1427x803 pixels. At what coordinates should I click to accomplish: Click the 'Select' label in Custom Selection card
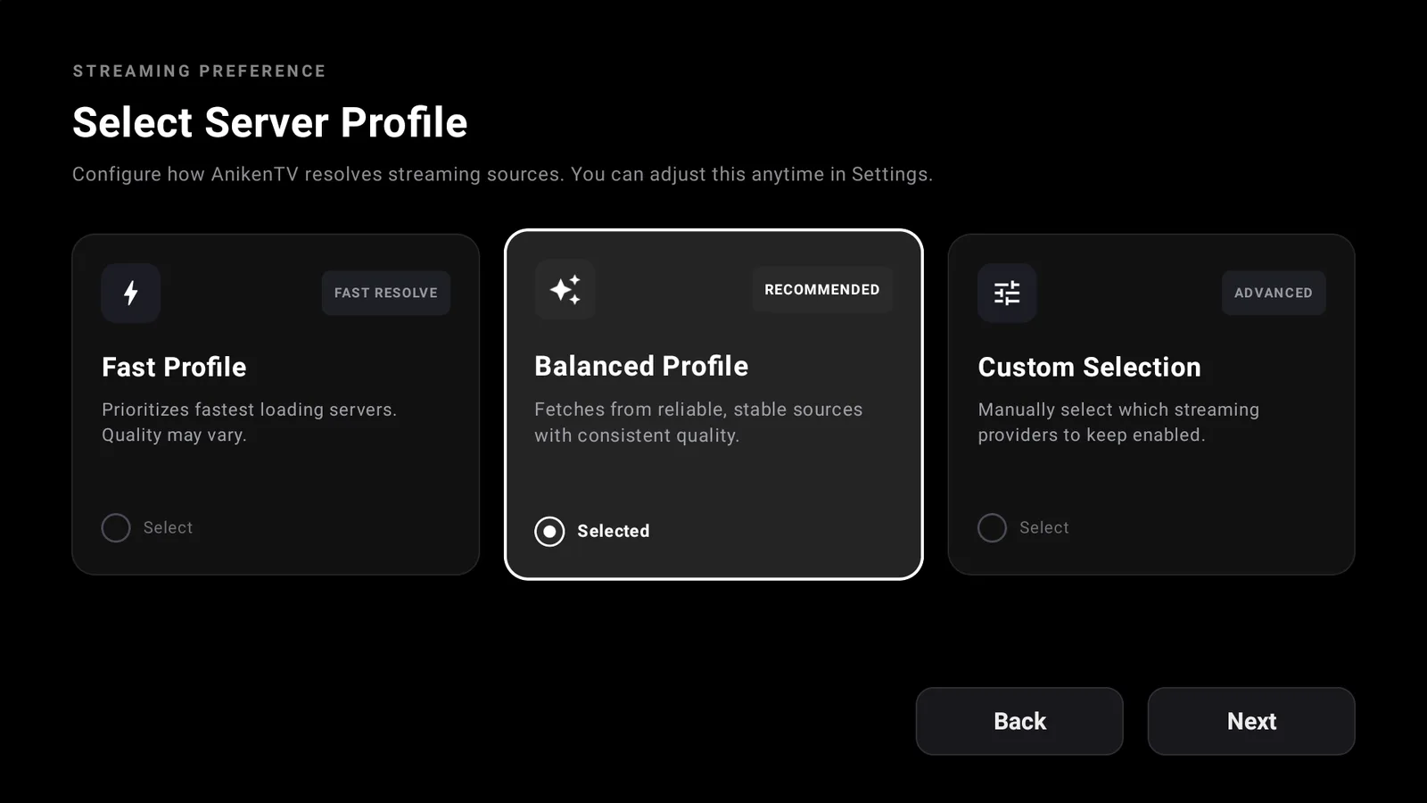pyautogui.click(x=1044, y=527)
